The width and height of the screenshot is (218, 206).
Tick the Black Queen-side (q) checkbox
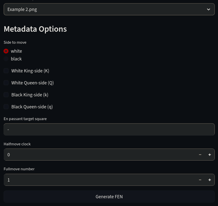click(6, 107)
